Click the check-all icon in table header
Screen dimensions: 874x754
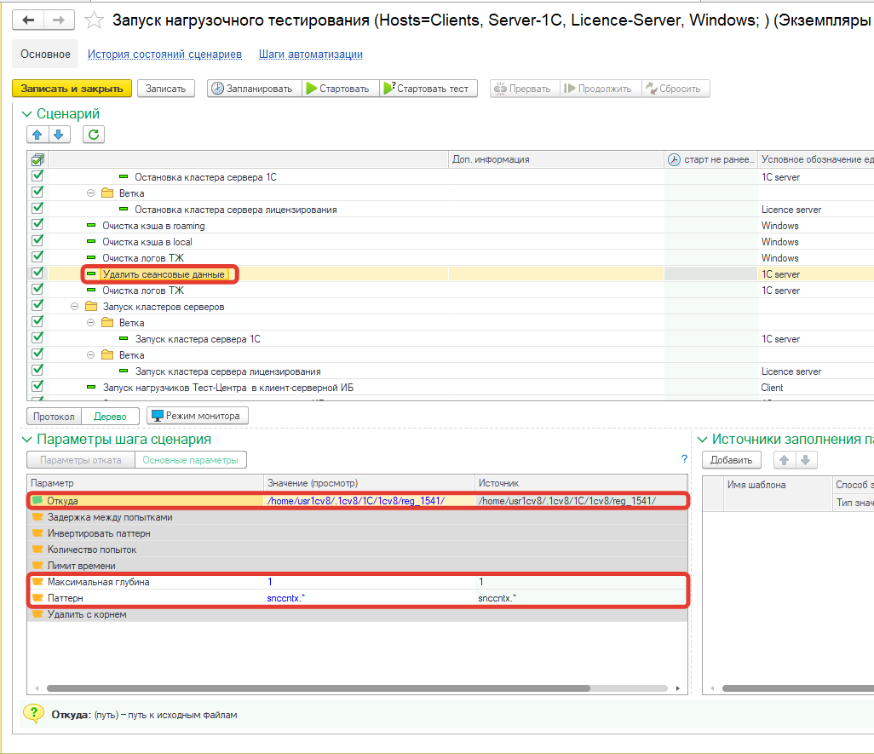coord(37,159)
